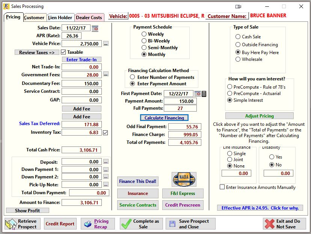Click Enter Trade-In button

pos(82,60)
